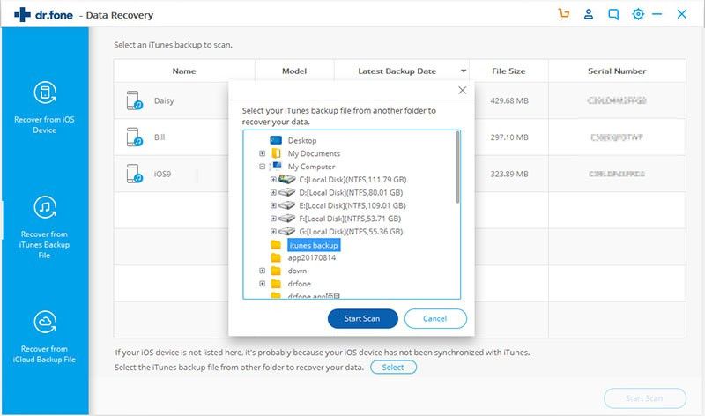
Task: Expand the D: Local Disk node
Action: coord(273,192)
